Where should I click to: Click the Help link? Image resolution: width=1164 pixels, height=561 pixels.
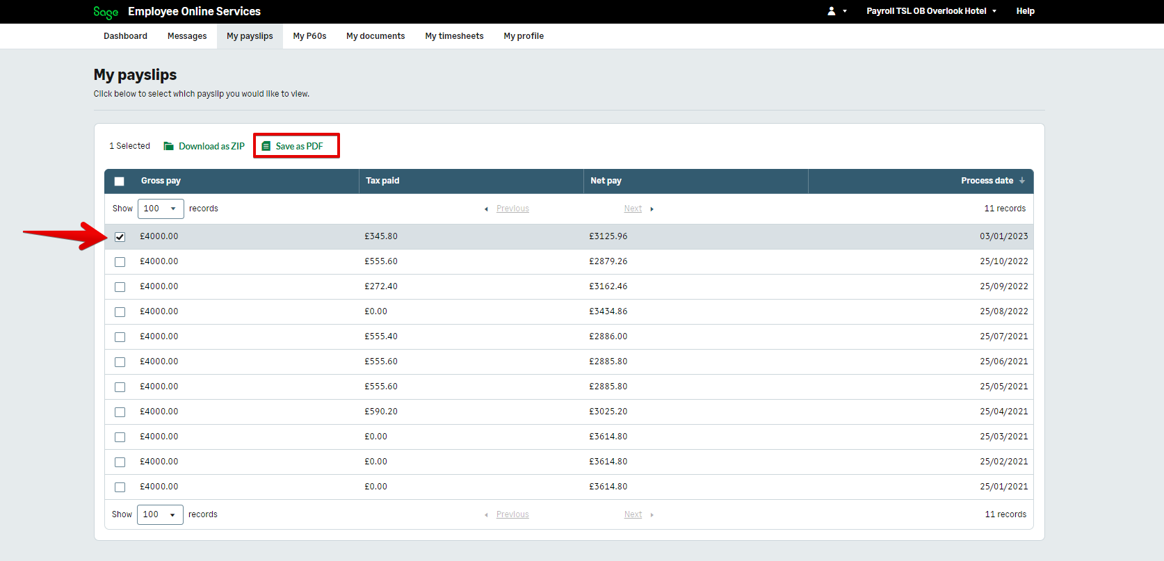(1025, 11)
